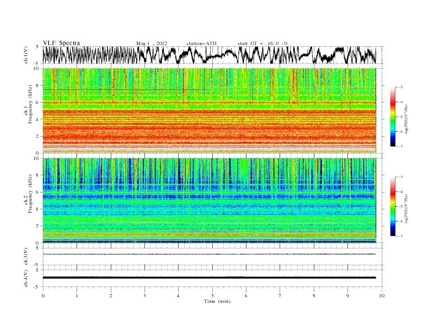Click the "5" tick label on time axis
Image resolution: width=430 pixels, height=332 pixels.
(x=212, y=296)
